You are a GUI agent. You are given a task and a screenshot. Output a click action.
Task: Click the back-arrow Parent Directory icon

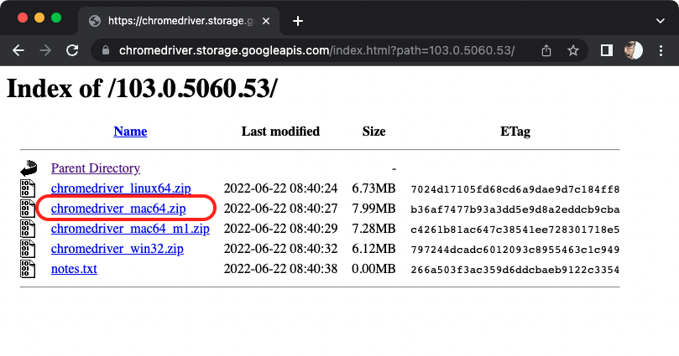click(29, 168)
